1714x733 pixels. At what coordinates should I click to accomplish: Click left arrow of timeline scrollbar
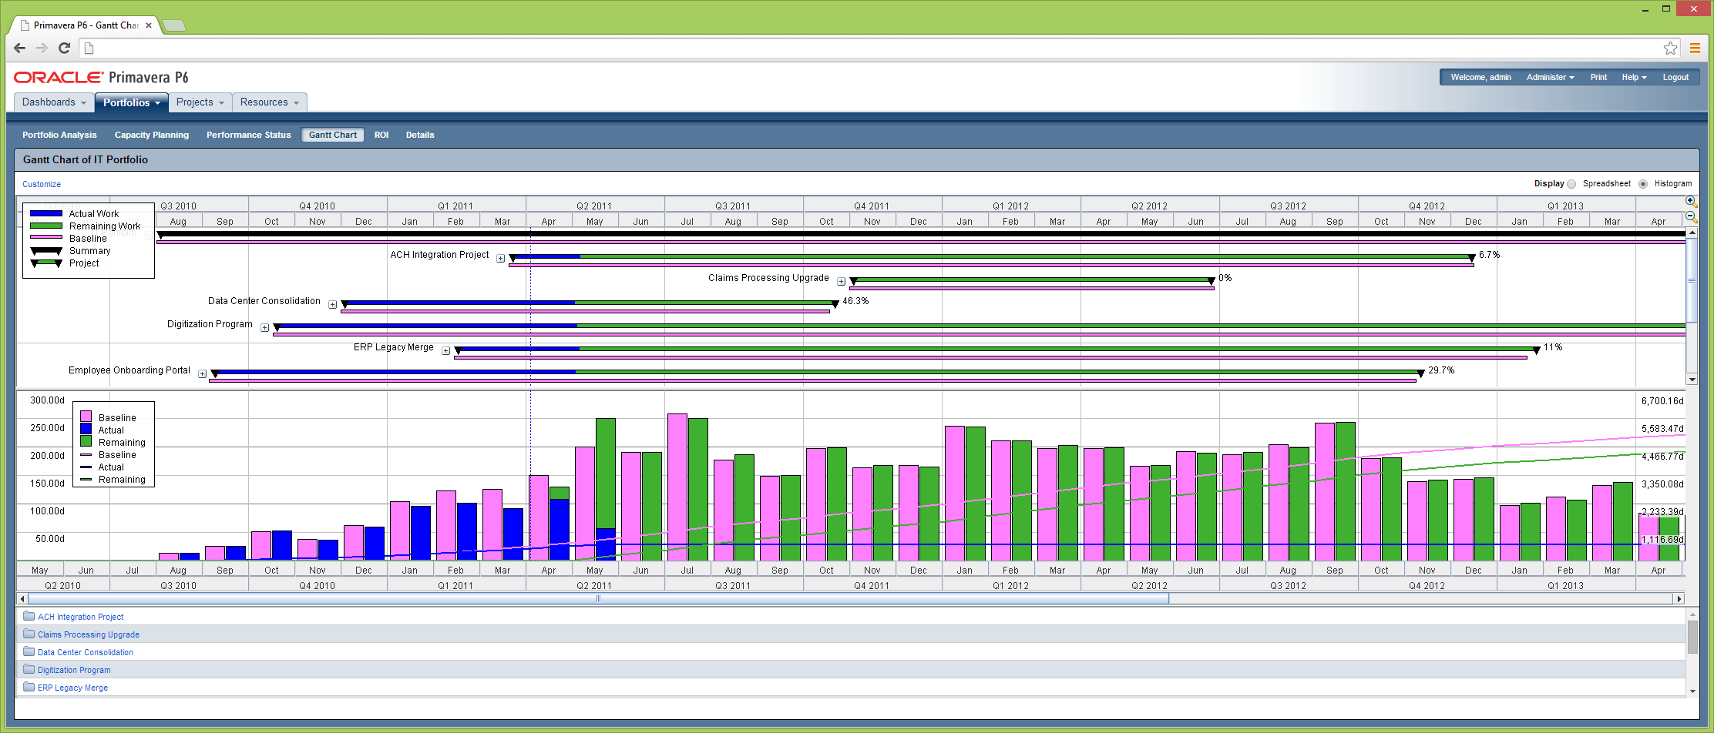pyautogui.click(x=22, y=598)
